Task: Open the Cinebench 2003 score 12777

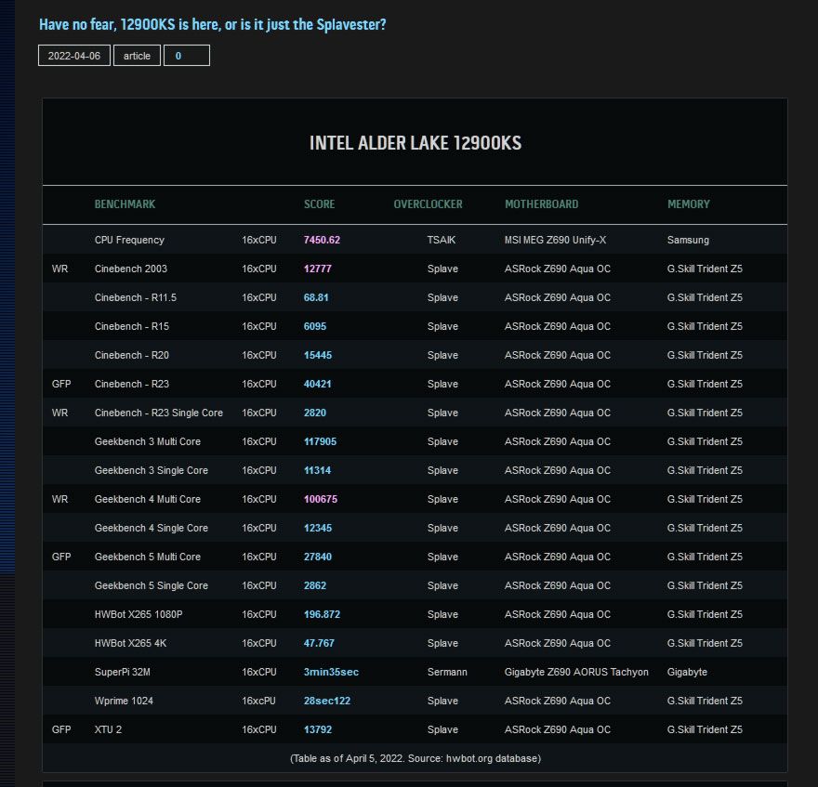Action: pos(317,269)
